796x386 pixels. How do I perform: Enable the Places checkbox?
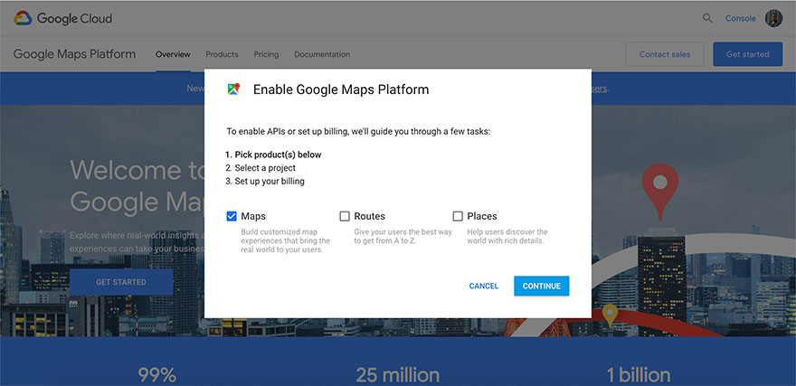tap(458, 216)
